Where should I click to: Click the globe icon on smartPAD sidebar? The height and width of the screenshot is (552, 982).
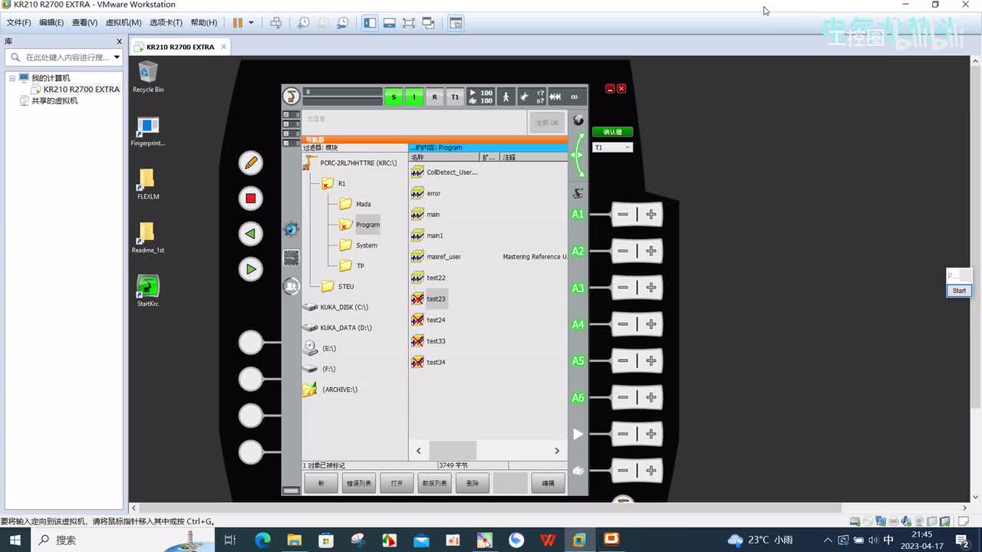point(578,120)
